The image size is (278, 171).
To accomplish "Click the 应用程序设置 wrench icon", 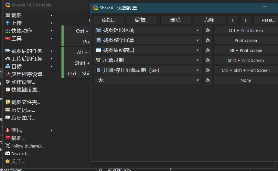I will [x=8, y=74].
